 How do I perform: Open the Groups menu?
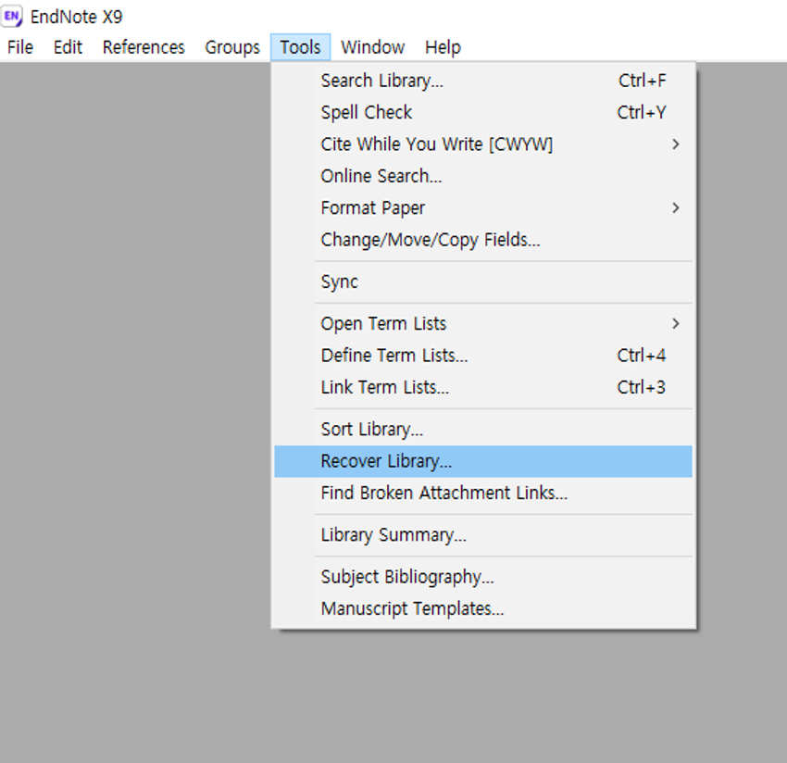232,47
